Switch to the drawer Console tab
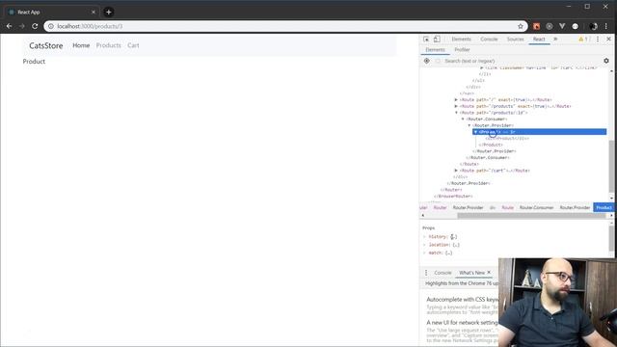 click(443, 273)
